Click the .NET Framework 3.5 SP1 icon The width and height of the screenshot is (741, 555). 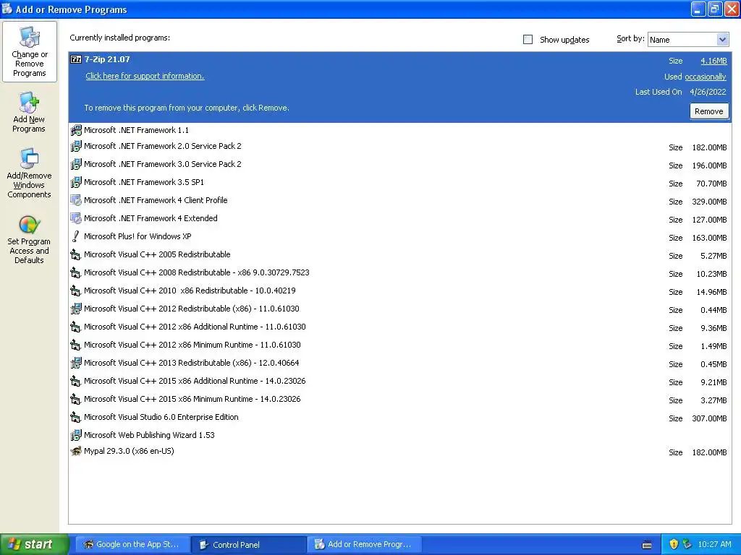(x=75, y=182)
